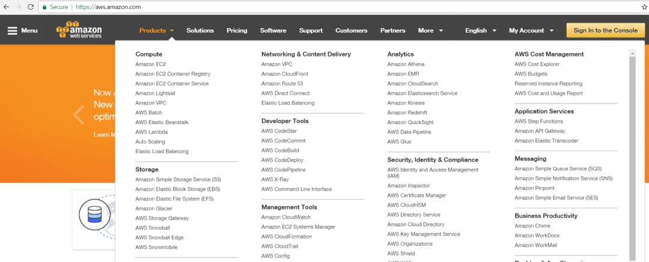Open the Partners menu item
The height and width of the screenshot is (262, 649).
tap(393, 31)
